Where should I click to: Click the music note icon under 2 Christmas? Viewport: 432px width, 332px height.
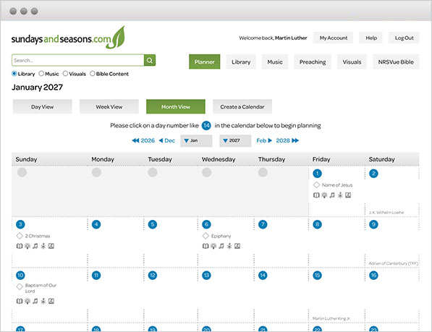(x=35, y=246)
